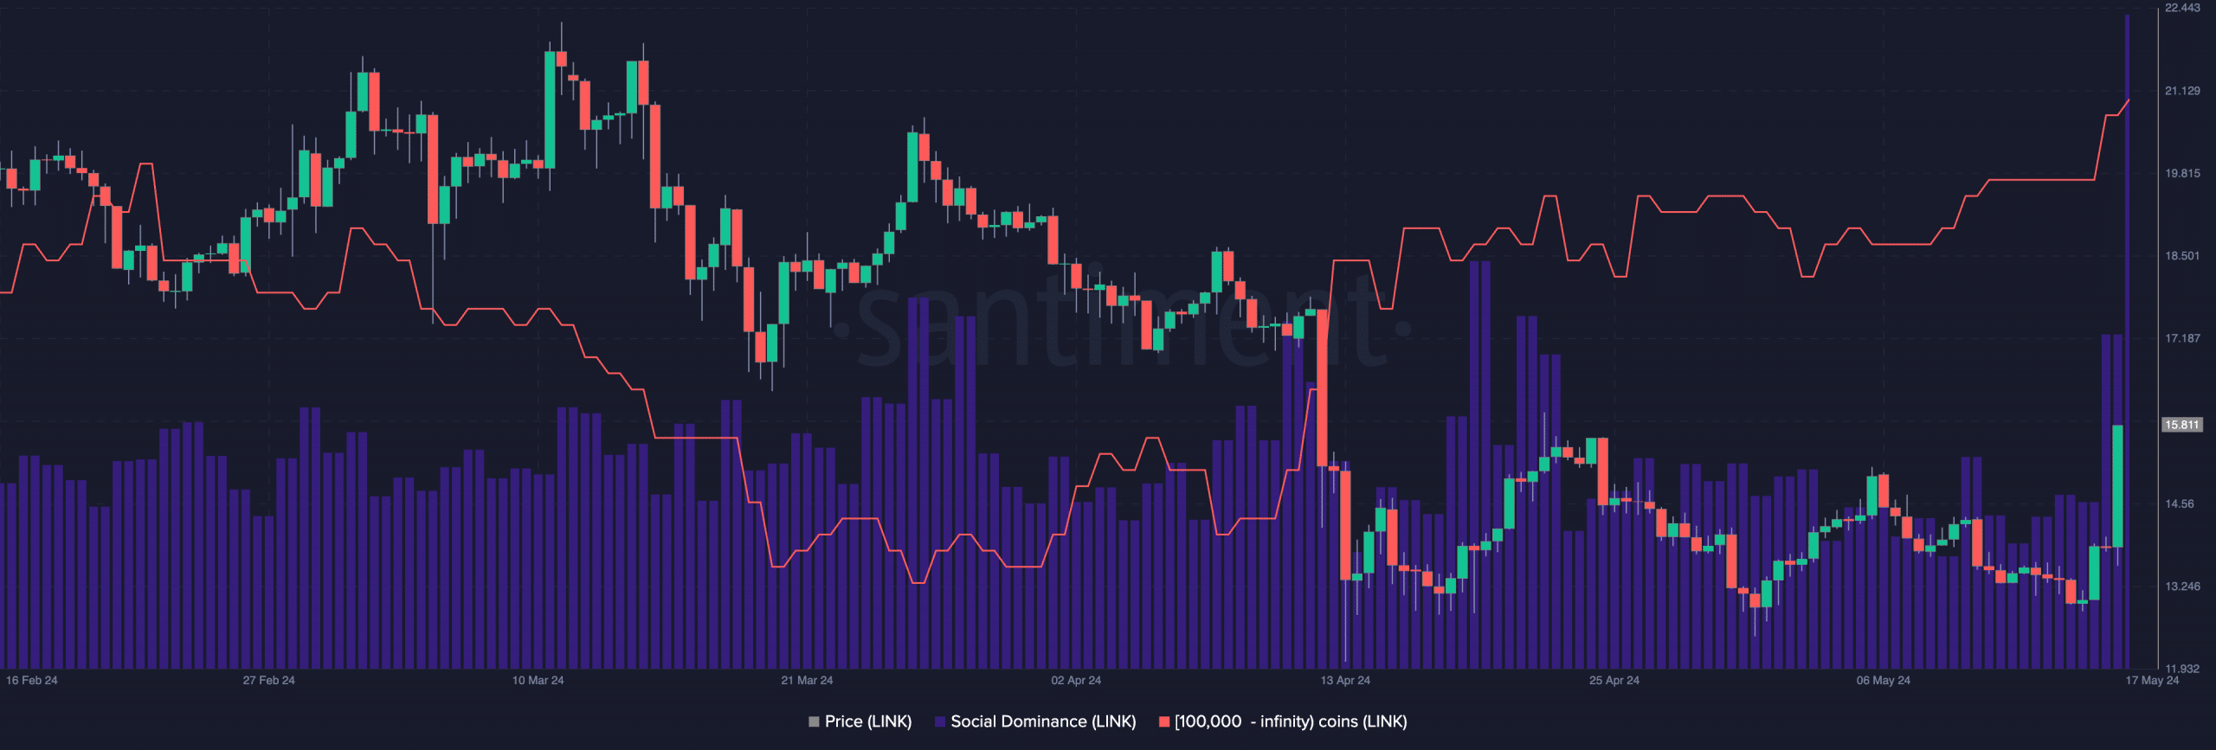Image resolution: width=2216 pixels, height=750 pixels.
Task: Click the 14.56 y-axis value
Action: click(2180, 503)
